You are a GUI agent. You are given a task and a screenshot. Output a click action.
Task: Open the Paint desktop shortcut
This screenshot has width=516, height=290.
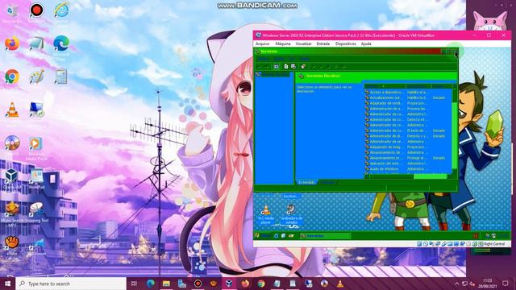pos(36,77)
